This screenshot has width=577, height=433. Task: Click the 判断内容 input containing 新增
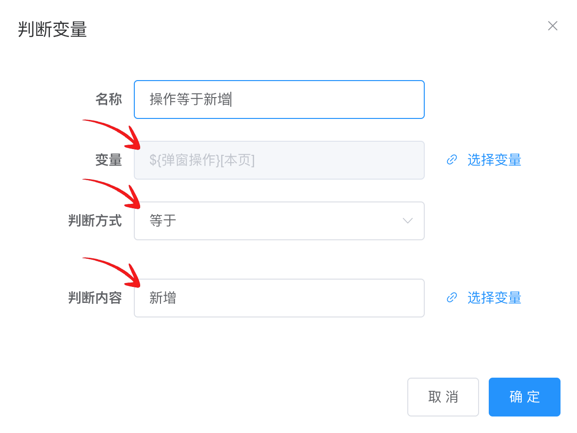click(279, 298)
